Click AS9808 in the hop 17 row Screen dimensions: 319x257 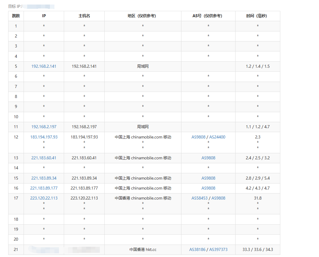point(218,198)
